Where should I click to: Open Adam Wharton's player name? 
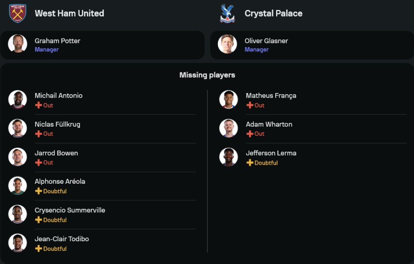pos(269,124)
